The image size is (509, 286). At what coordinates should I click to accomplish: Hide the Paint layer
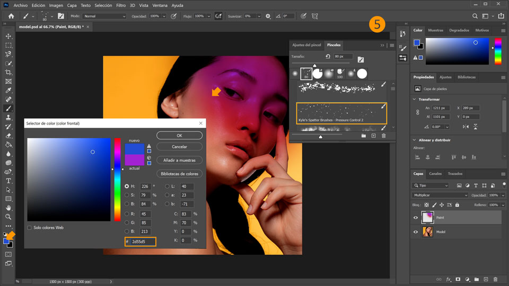pyautogui.click(x=416, y=217)
